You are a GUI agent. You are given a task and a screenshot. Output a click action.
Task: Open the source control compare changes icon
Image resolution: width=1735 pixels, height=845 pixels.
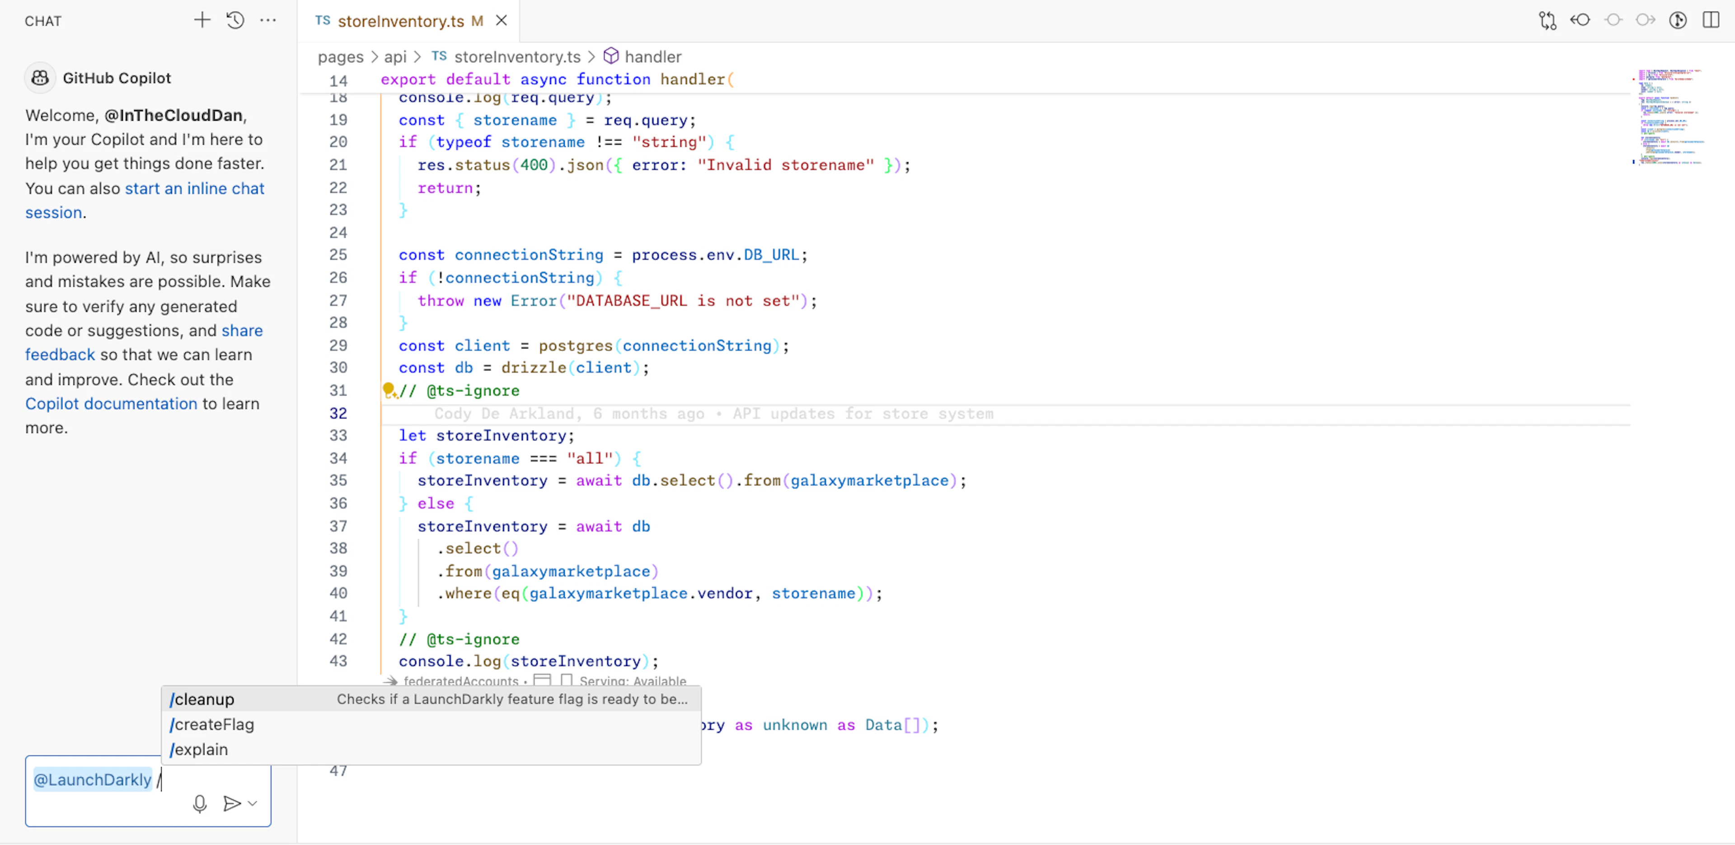(1547, 20)
